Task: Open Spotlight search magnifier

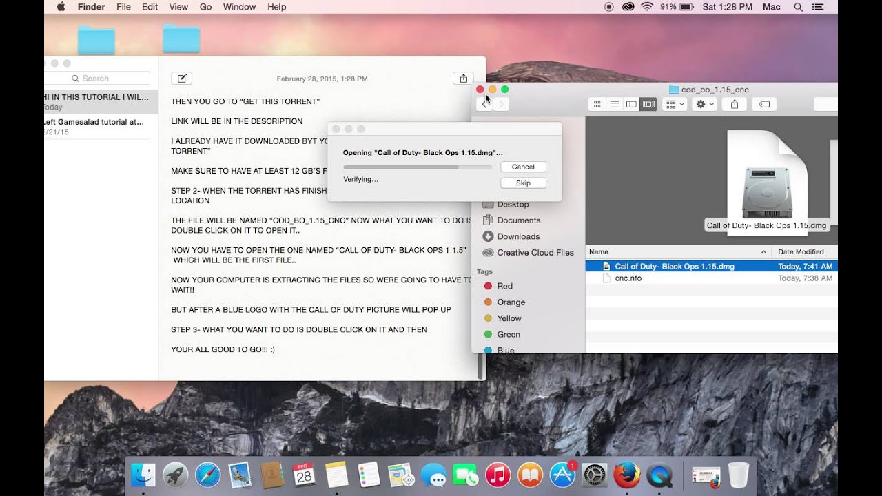Action: pyautogui.click(x=799, y=7)
